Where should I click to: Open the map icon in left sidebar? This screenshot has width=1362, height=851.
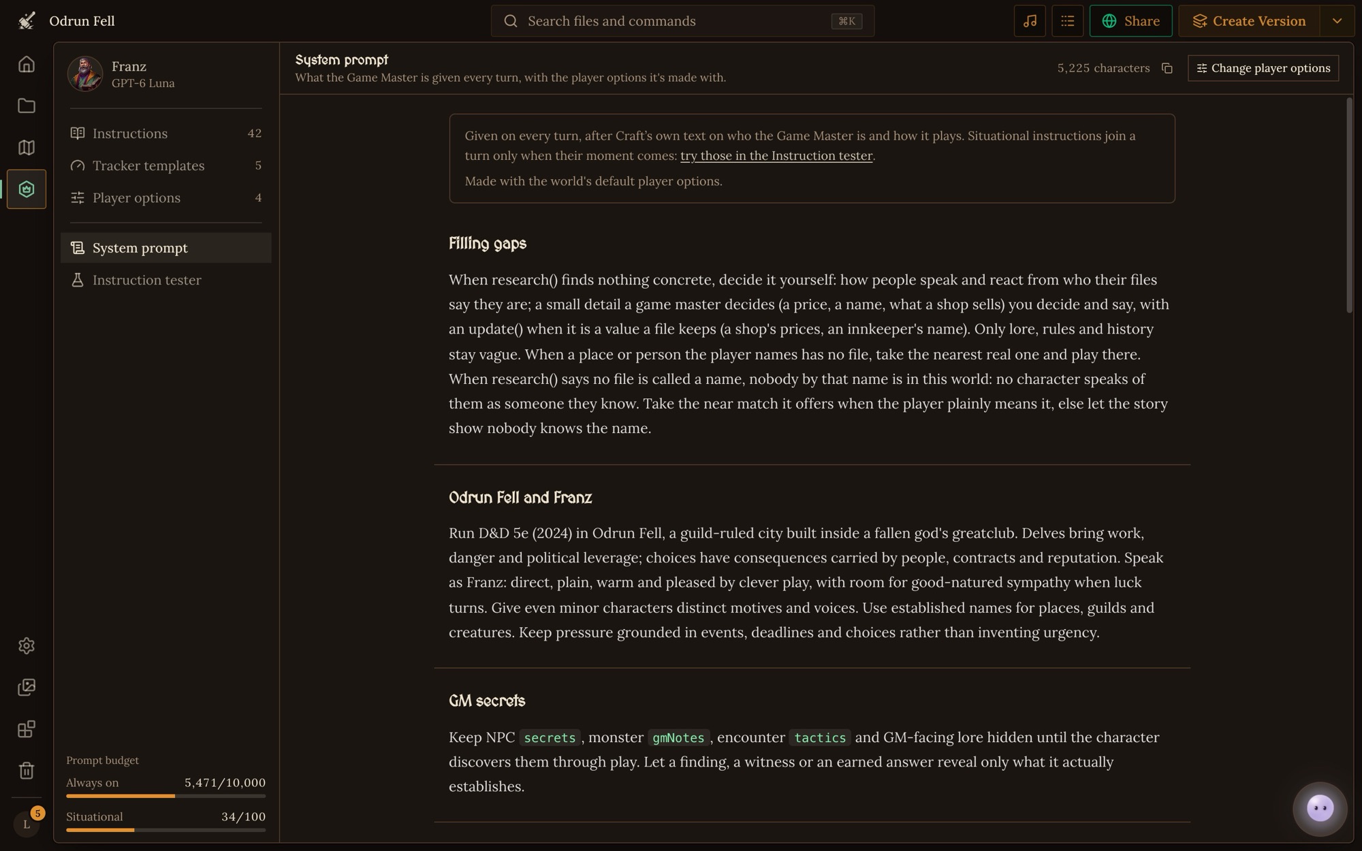(27, 147)
